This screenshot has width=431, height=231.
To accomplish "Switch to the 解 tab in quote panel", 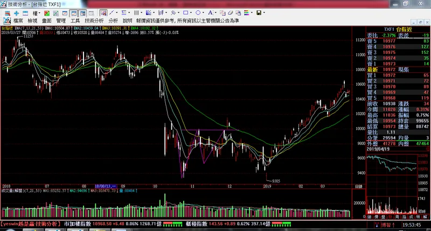I will [x=425, y=217].
